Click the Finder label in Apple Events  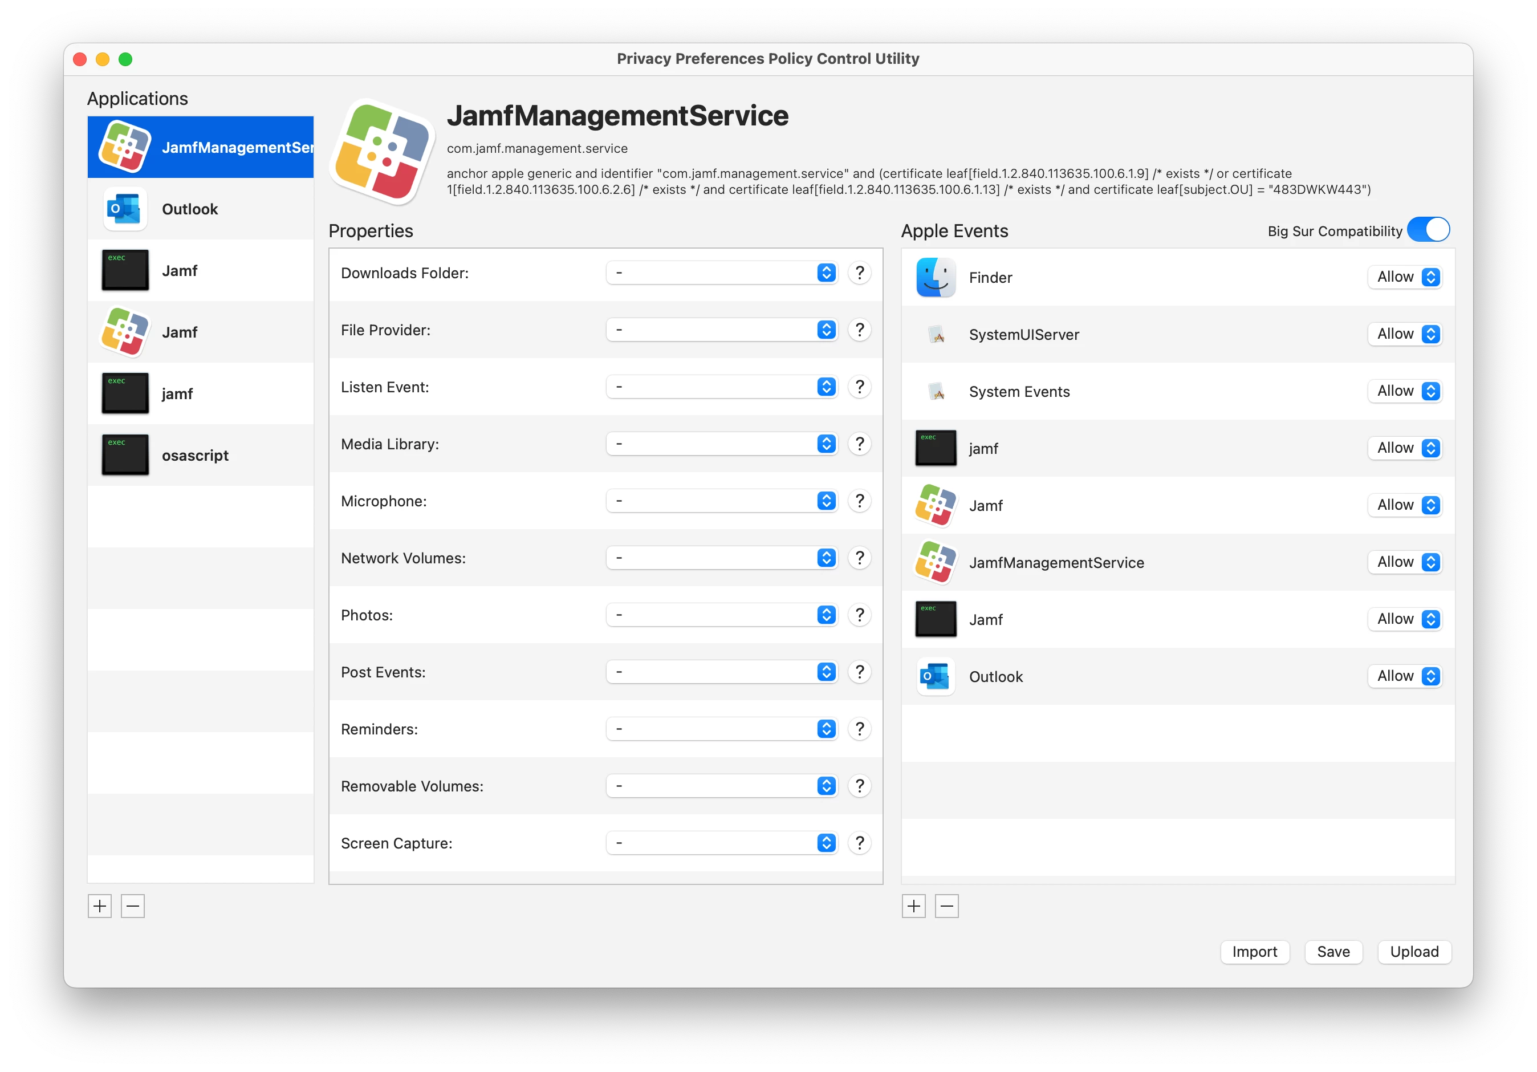pyautogui.click(x=990, y=278)
